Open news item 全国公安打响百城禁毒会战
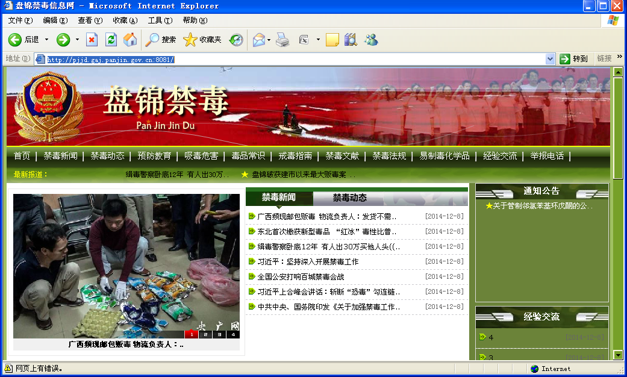The height and width of the screenshot is (377, 627). (301, 276)
